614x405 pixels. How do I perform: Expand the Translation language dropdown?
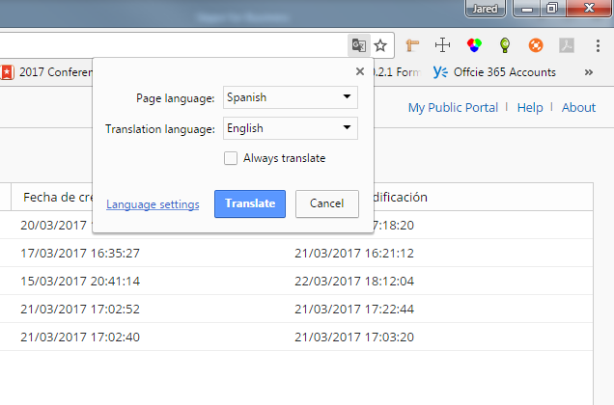point(290,128)
